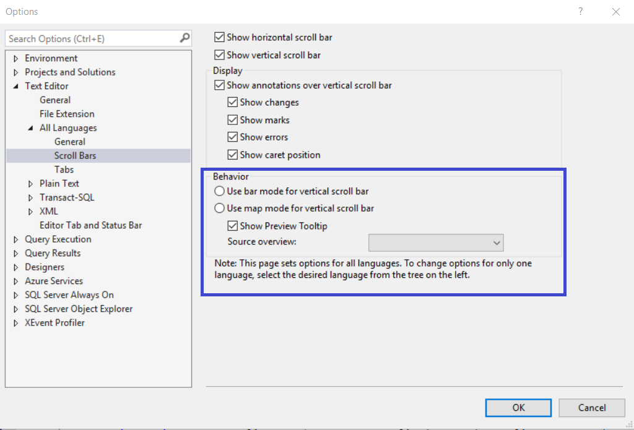Uncheck Show vertical scroll bar
634x430 pixels.
click(x=219, y=55)
